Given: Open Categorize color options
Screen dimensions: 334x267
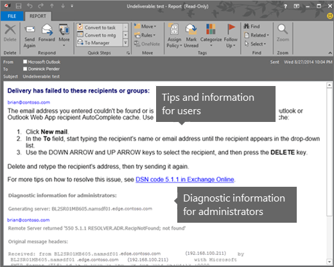Looking at the screenshot, I should click(211, 35).
